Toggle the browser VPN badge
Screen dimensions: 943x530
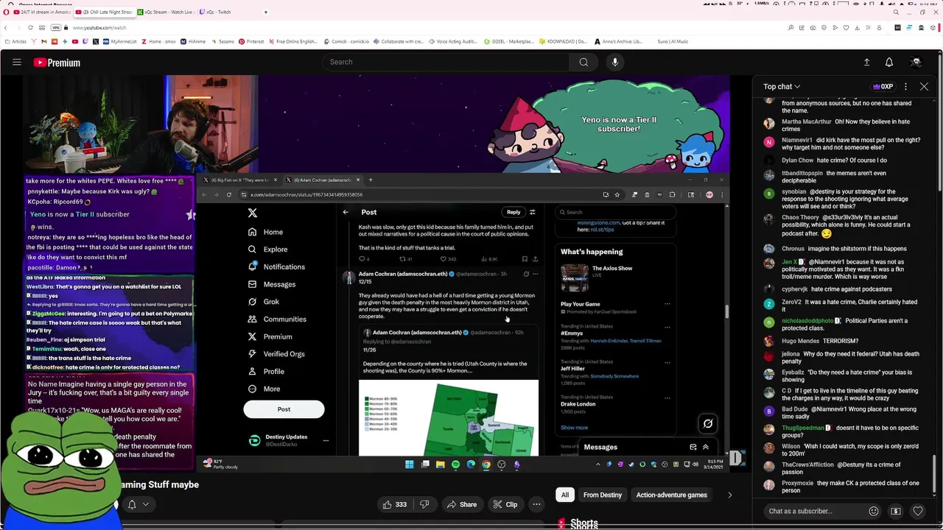coord(56,27)
